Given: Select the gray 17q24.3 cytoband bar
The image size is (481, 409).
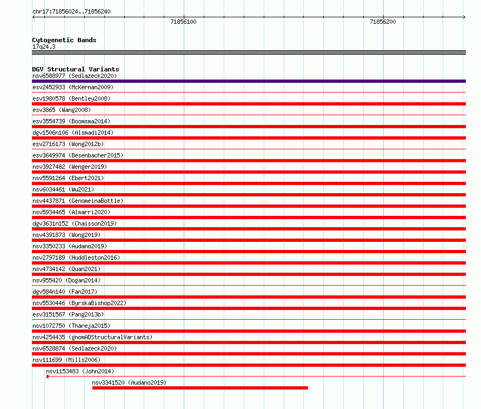Looking at the screenshot, I should (249, 52).
